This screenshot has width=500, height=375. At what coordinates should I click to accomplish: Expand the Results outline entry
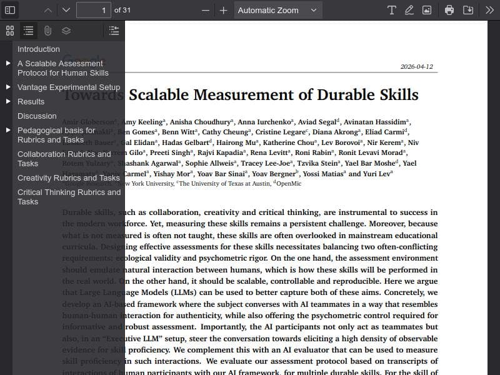8,101
